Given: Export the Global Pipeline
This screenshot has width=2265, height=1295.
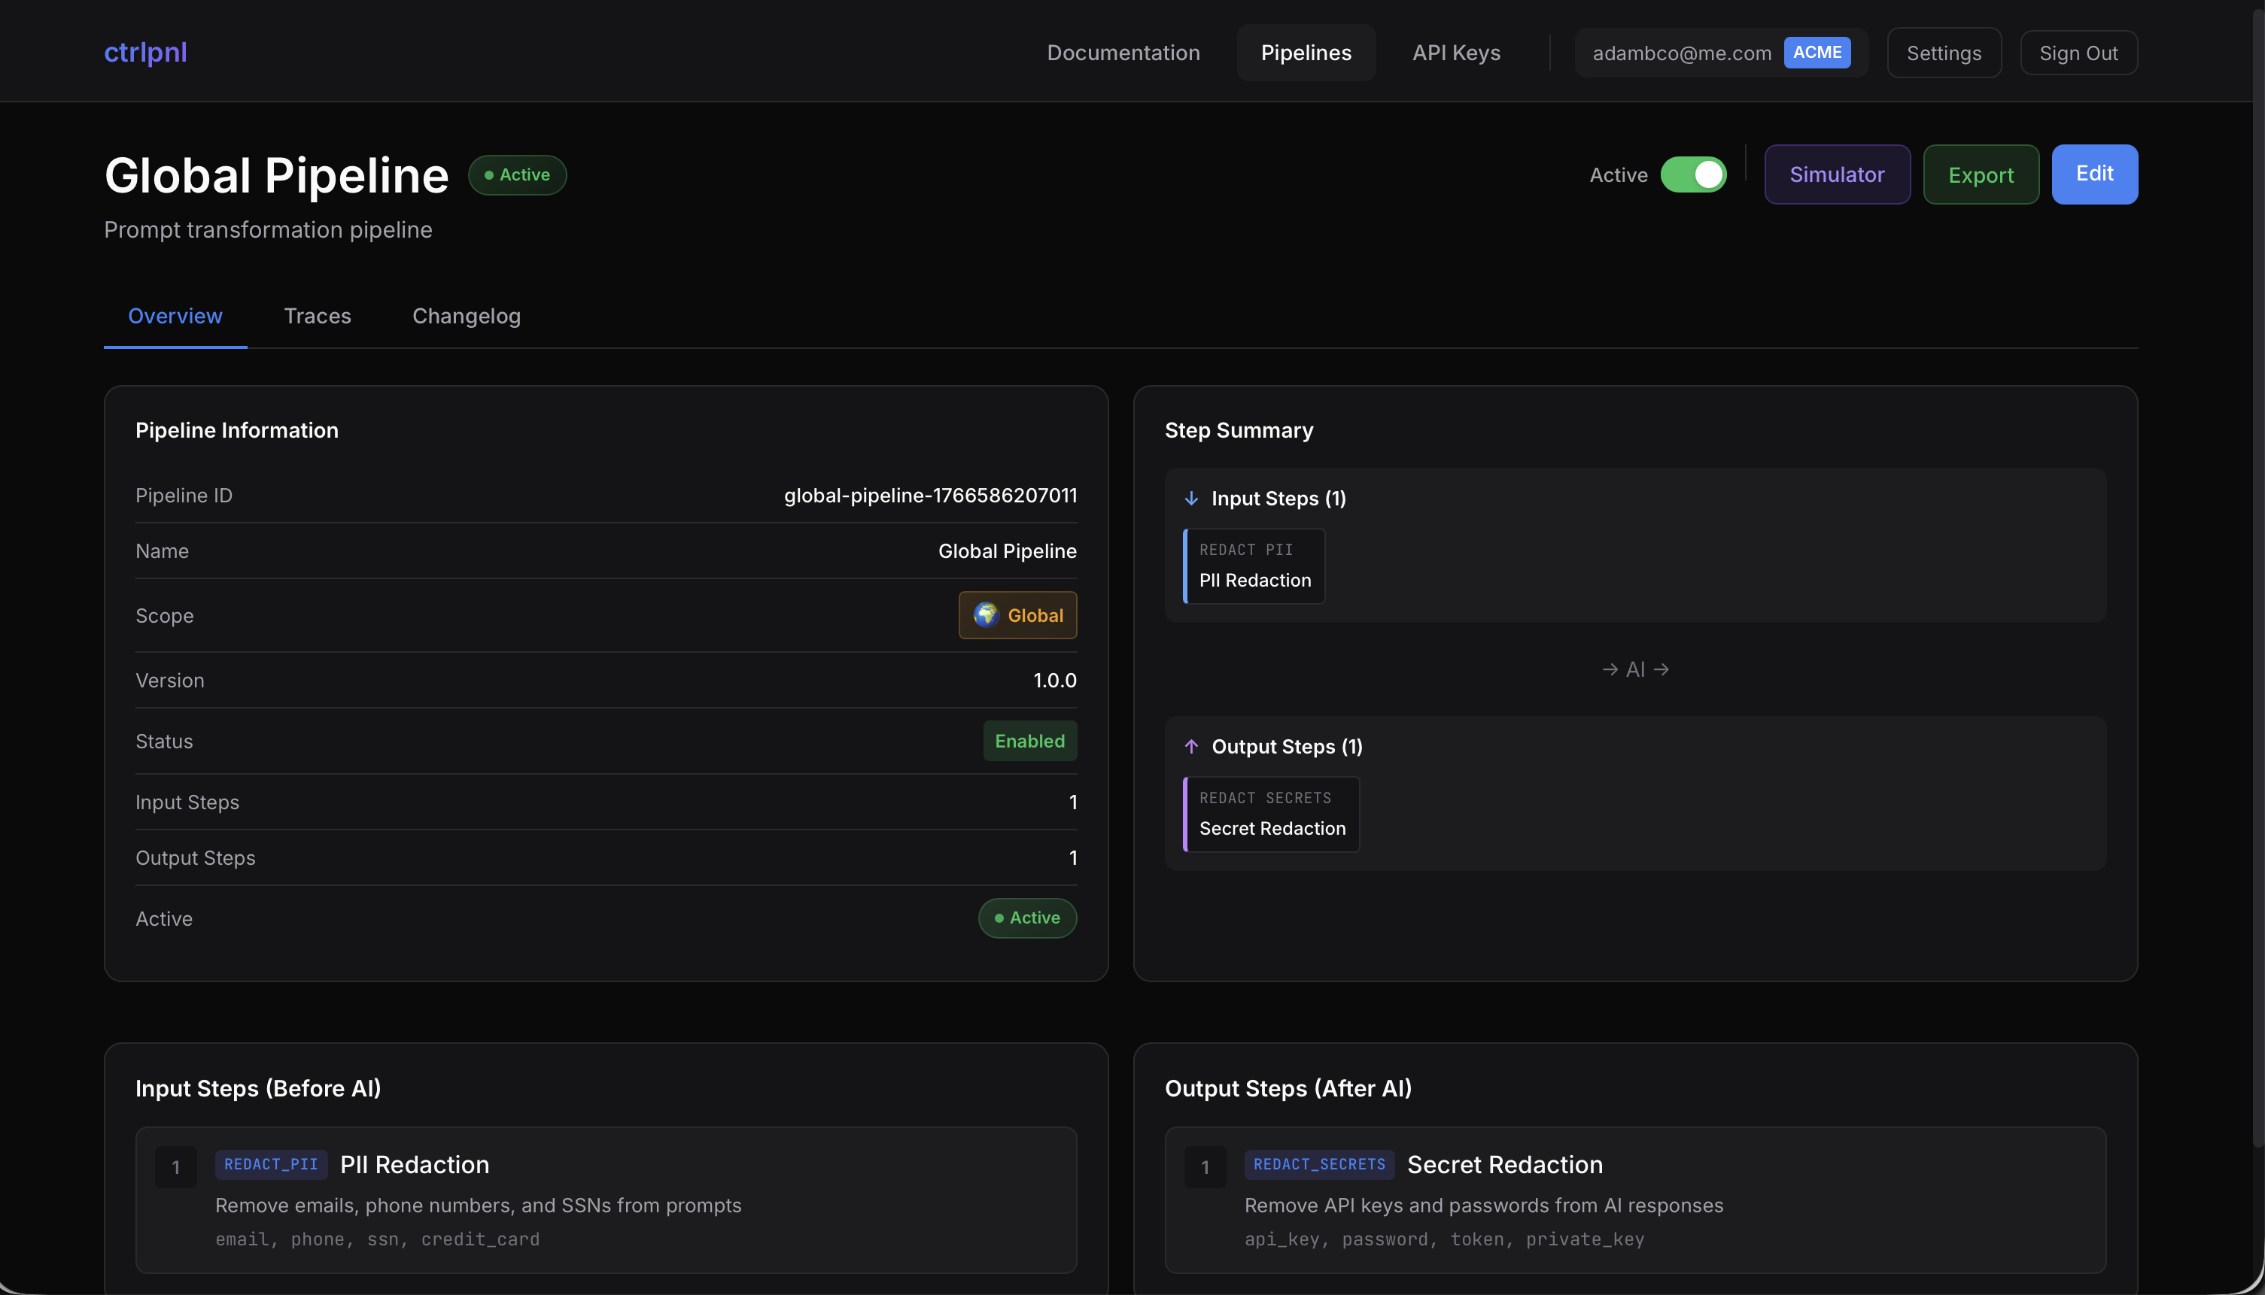Looking at the screenshot, I should click(1981, 174).
